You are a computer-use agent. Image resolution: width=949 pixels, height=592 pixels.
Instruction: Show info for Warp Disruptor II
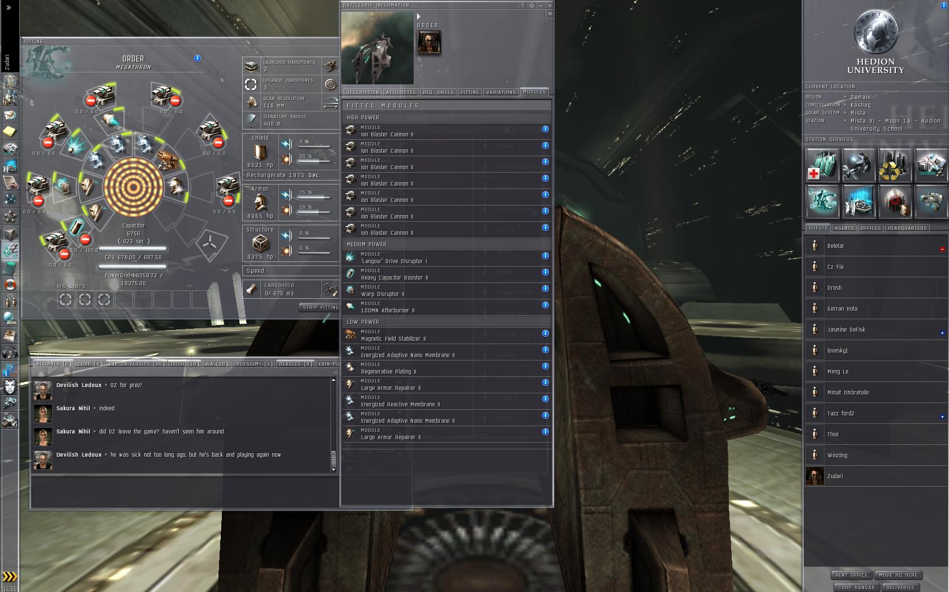545,289
